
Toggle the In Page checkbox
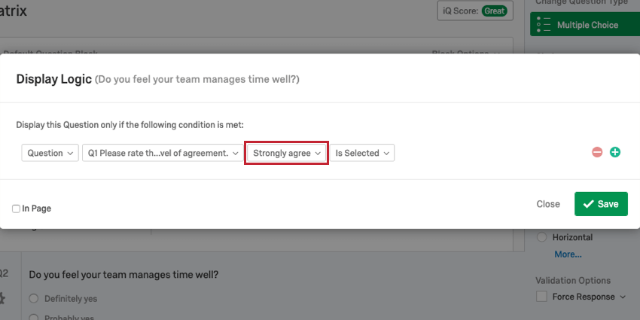[x=16, y=209]
